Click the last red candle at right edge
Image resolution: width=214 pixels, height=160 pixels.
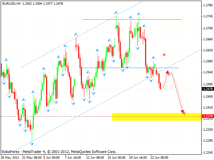[x=160, y=86]
